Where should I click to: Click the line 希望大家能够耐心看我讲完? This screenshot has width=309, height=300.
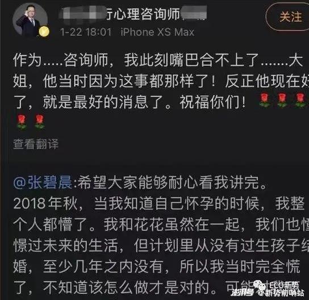point(171,182)
